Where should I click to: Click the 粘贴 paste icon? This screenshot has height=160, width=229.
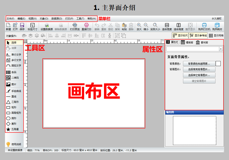[124, 27]
